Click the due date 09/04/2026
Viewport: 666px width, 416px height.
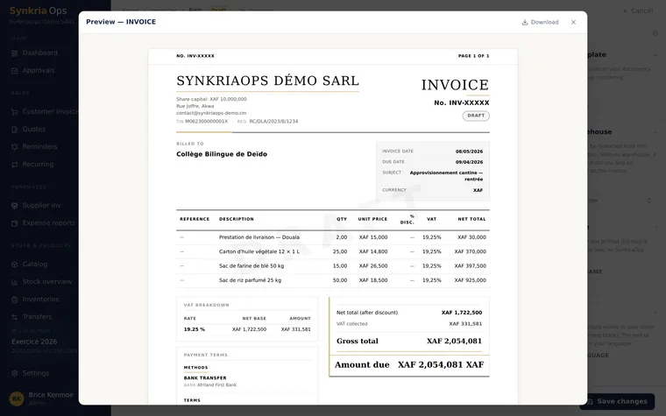pos(469,162)
